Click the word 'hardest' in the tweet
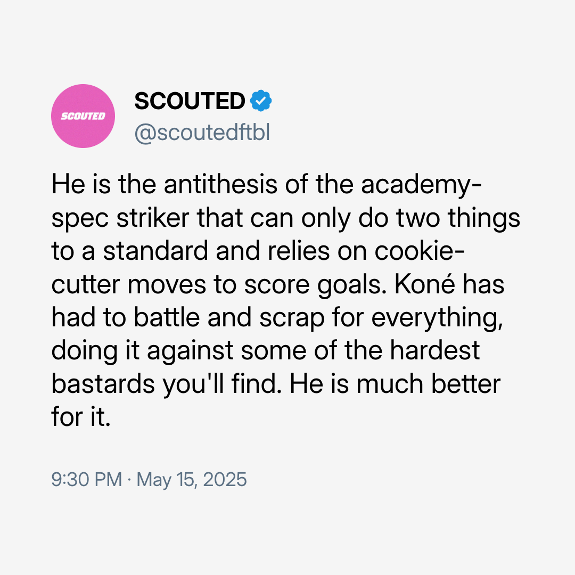575x575 pixels. click(x=435, y=350)
